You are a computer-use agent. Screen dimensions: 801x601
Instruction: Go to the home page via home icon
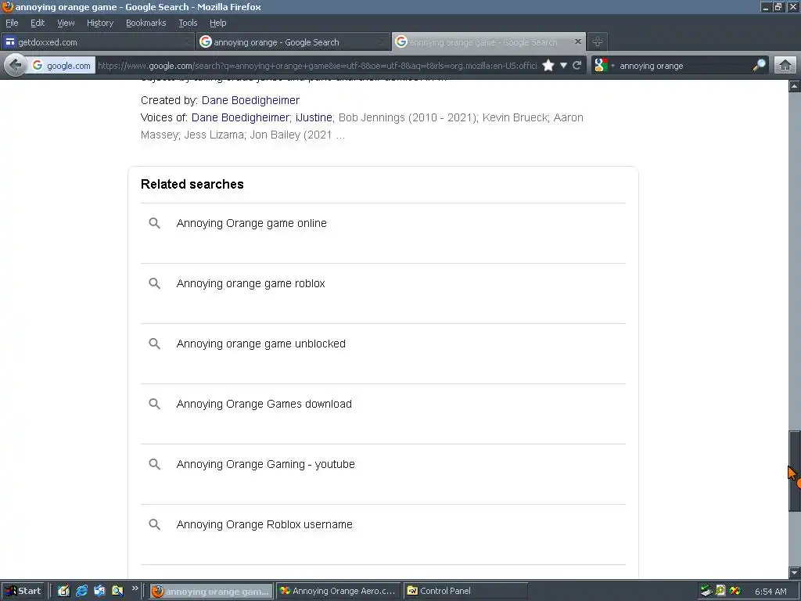(x=785, y=66)
